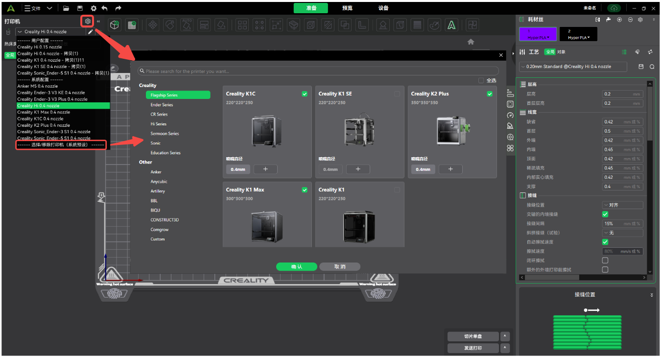Click the 确认 confirm button
This screenshot has width=662, height=358.
297,267
